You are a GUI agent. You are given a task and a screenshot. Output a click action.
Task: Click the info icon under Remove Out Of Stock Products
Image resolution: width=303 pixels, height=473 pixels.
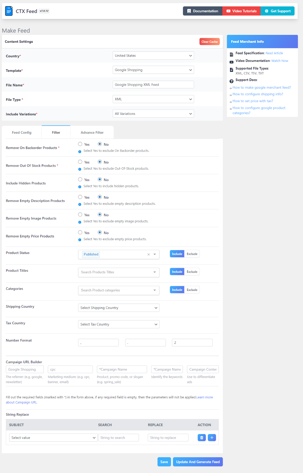80,169
